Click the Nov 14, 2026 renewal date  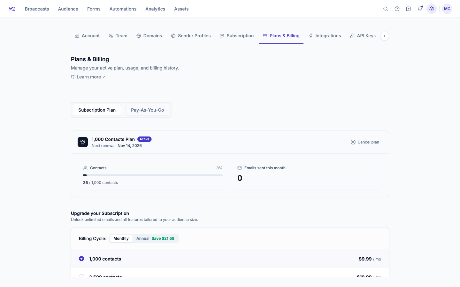point(130,146)
